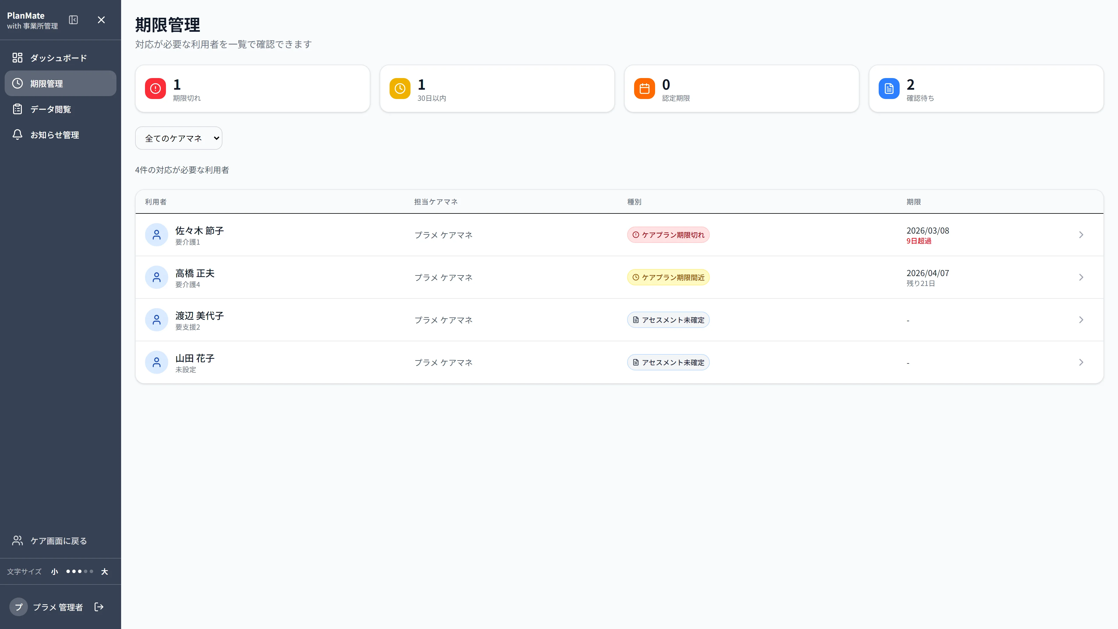Click the 期限 column header
The width and height of the screenshot is (1118, 629).
[x=914, y=202]
